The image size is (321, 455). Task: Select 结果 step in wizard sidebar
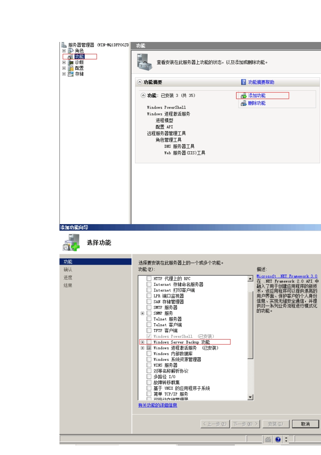pos(68,285)
